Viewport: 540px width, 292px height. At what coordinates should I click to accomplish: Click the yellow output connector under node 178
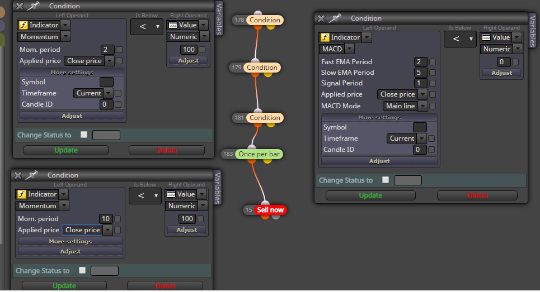pyautogui.click(x=271, y=27)
